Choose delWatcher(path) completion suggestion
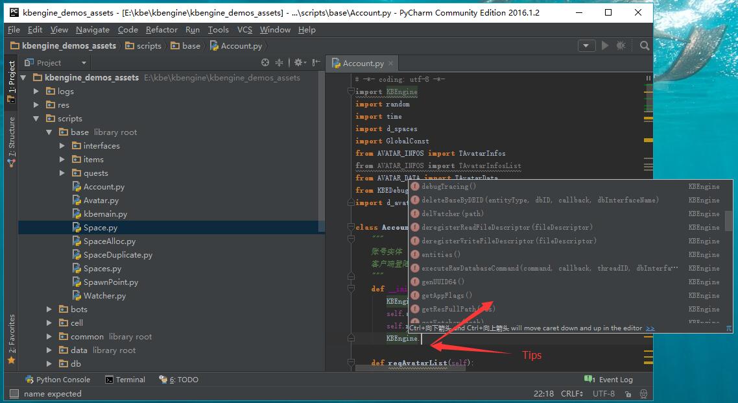The height and width of the screenshot is (403, 738). 567,214
